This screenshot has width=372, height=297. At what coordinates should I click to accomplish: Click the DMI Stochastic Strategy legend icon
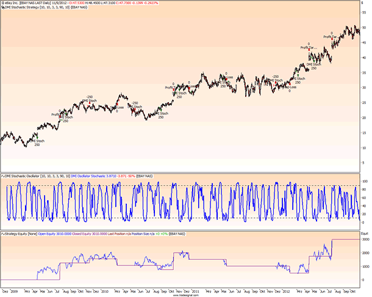tap(2, 7)
